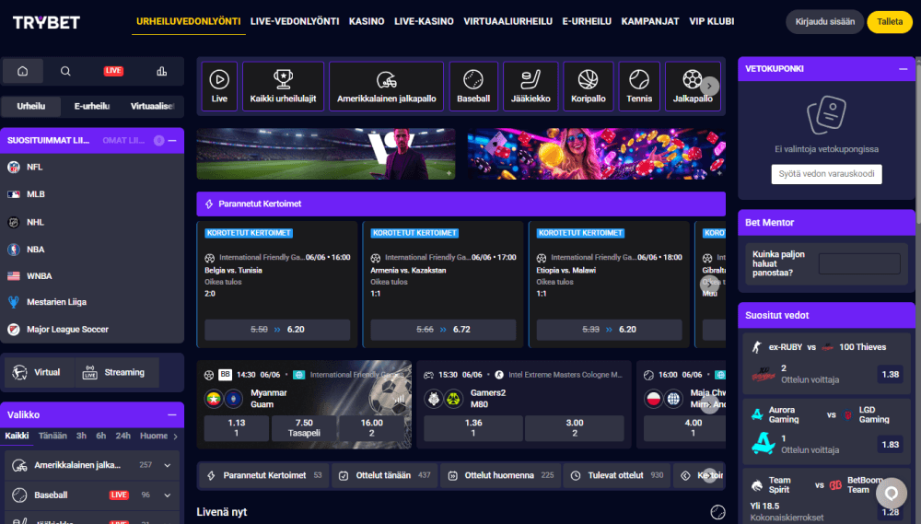
Task: Click the round icon beside Livenä nyt
Action: tap(717, 512)
